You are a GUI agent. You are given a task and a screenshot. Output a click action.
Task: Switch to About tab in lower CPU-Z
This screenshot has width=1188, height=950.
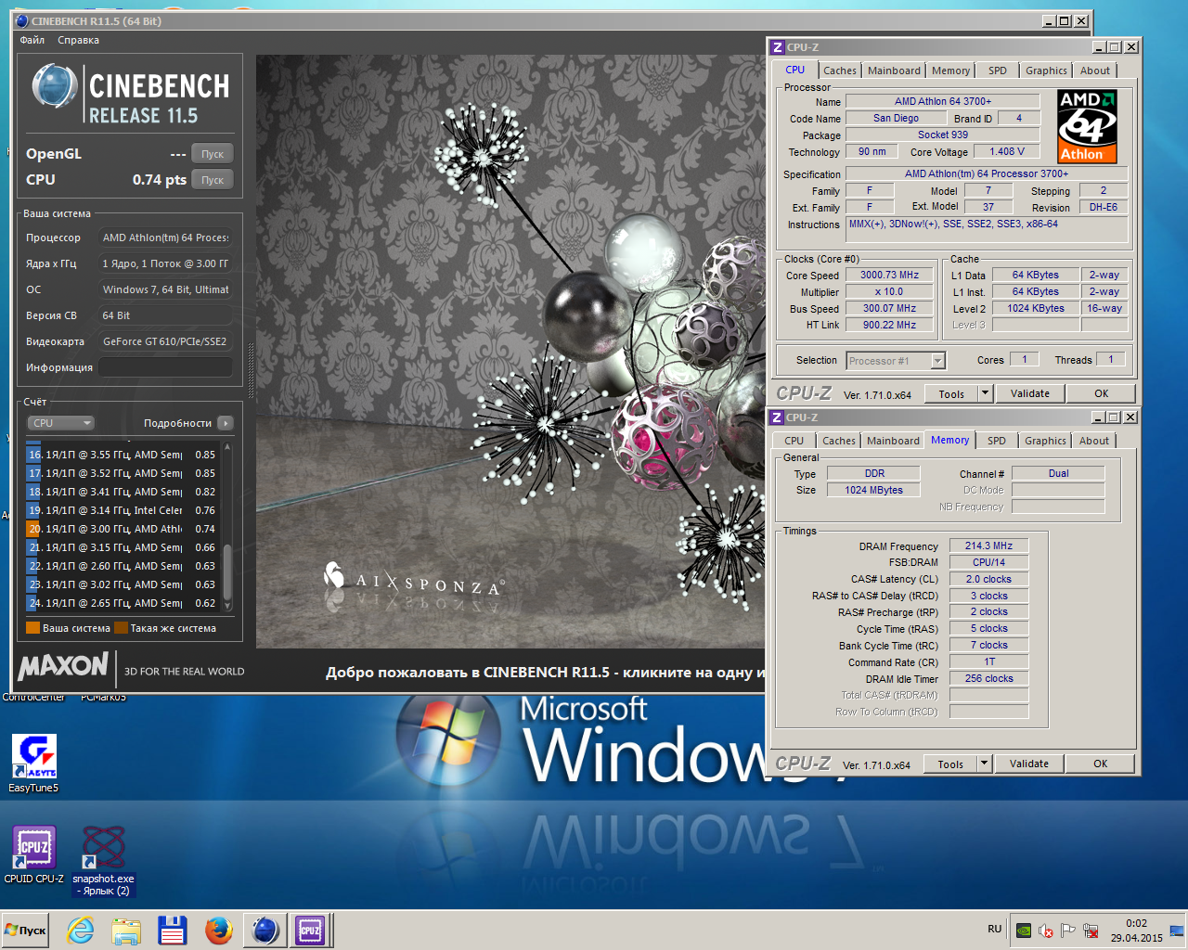click(x=1094, y=441)
